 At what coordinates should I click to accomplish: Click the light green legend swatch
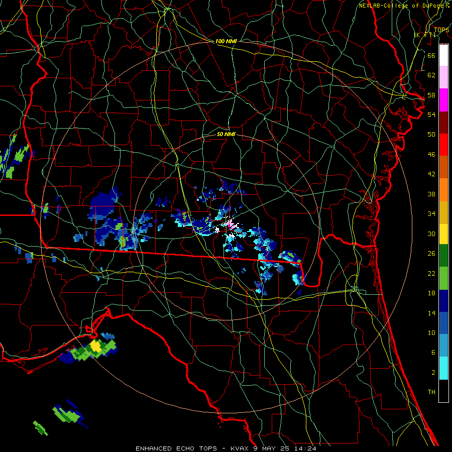(443, 278)
